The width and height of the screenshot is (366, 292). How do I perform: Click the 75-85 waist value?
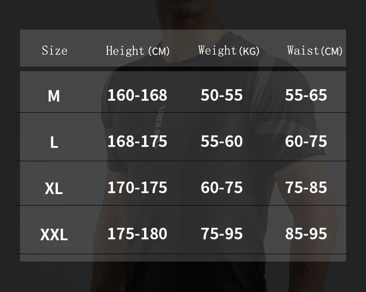[x=306, y=187]
